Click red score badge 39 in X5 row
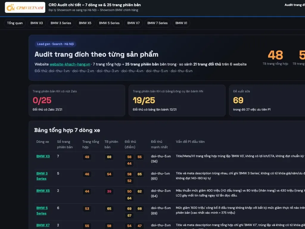 tap(109, 191)
